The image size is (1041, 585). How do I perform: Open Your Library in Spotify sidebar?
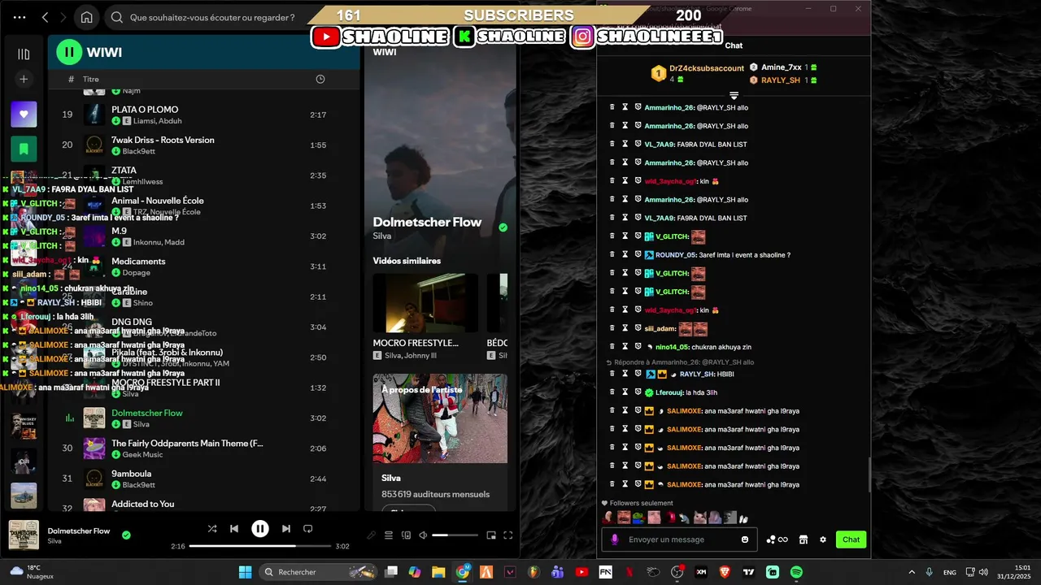coord(24,54)
